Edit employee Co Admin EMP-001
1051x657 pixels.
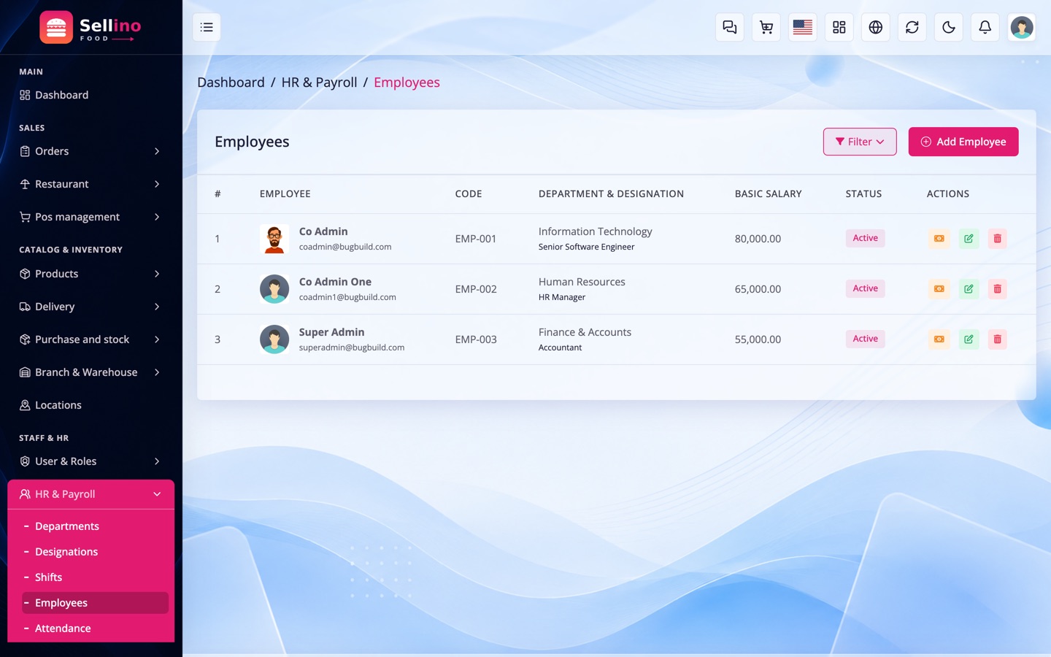[x=969, y=239]
